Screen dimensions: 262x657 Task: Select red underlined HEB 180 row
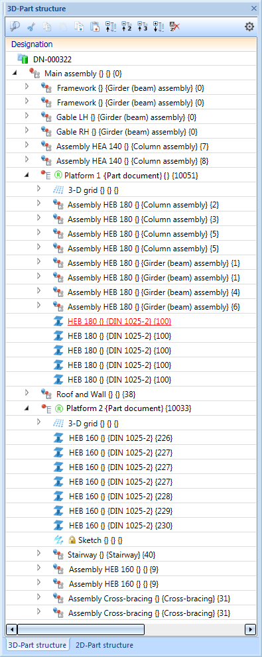pyautogui.click(x=131, y=322)
